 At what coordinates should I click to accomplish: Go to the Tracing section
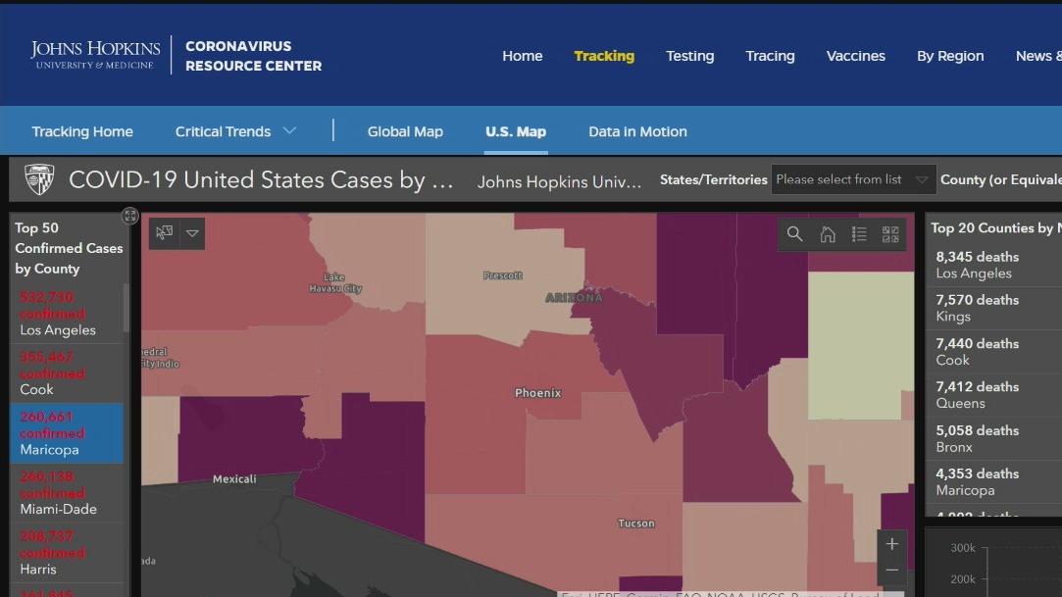[770, 56]
